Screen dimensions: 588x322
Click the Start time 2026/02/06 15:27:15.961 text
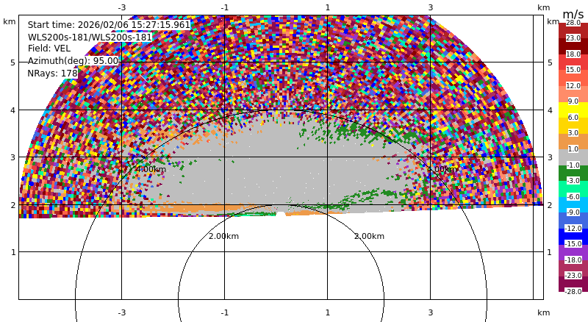(109, 25)
